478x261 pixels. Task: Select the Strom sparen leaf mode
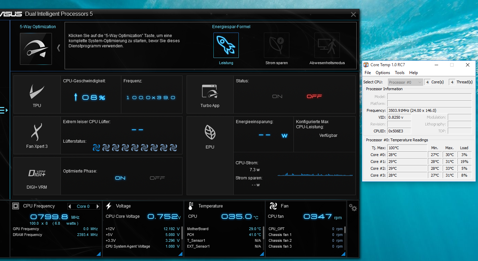(x=277, y=45)
